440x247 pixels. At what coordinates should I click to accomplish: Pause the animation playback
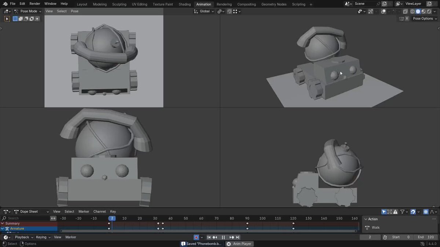[223, 237]
